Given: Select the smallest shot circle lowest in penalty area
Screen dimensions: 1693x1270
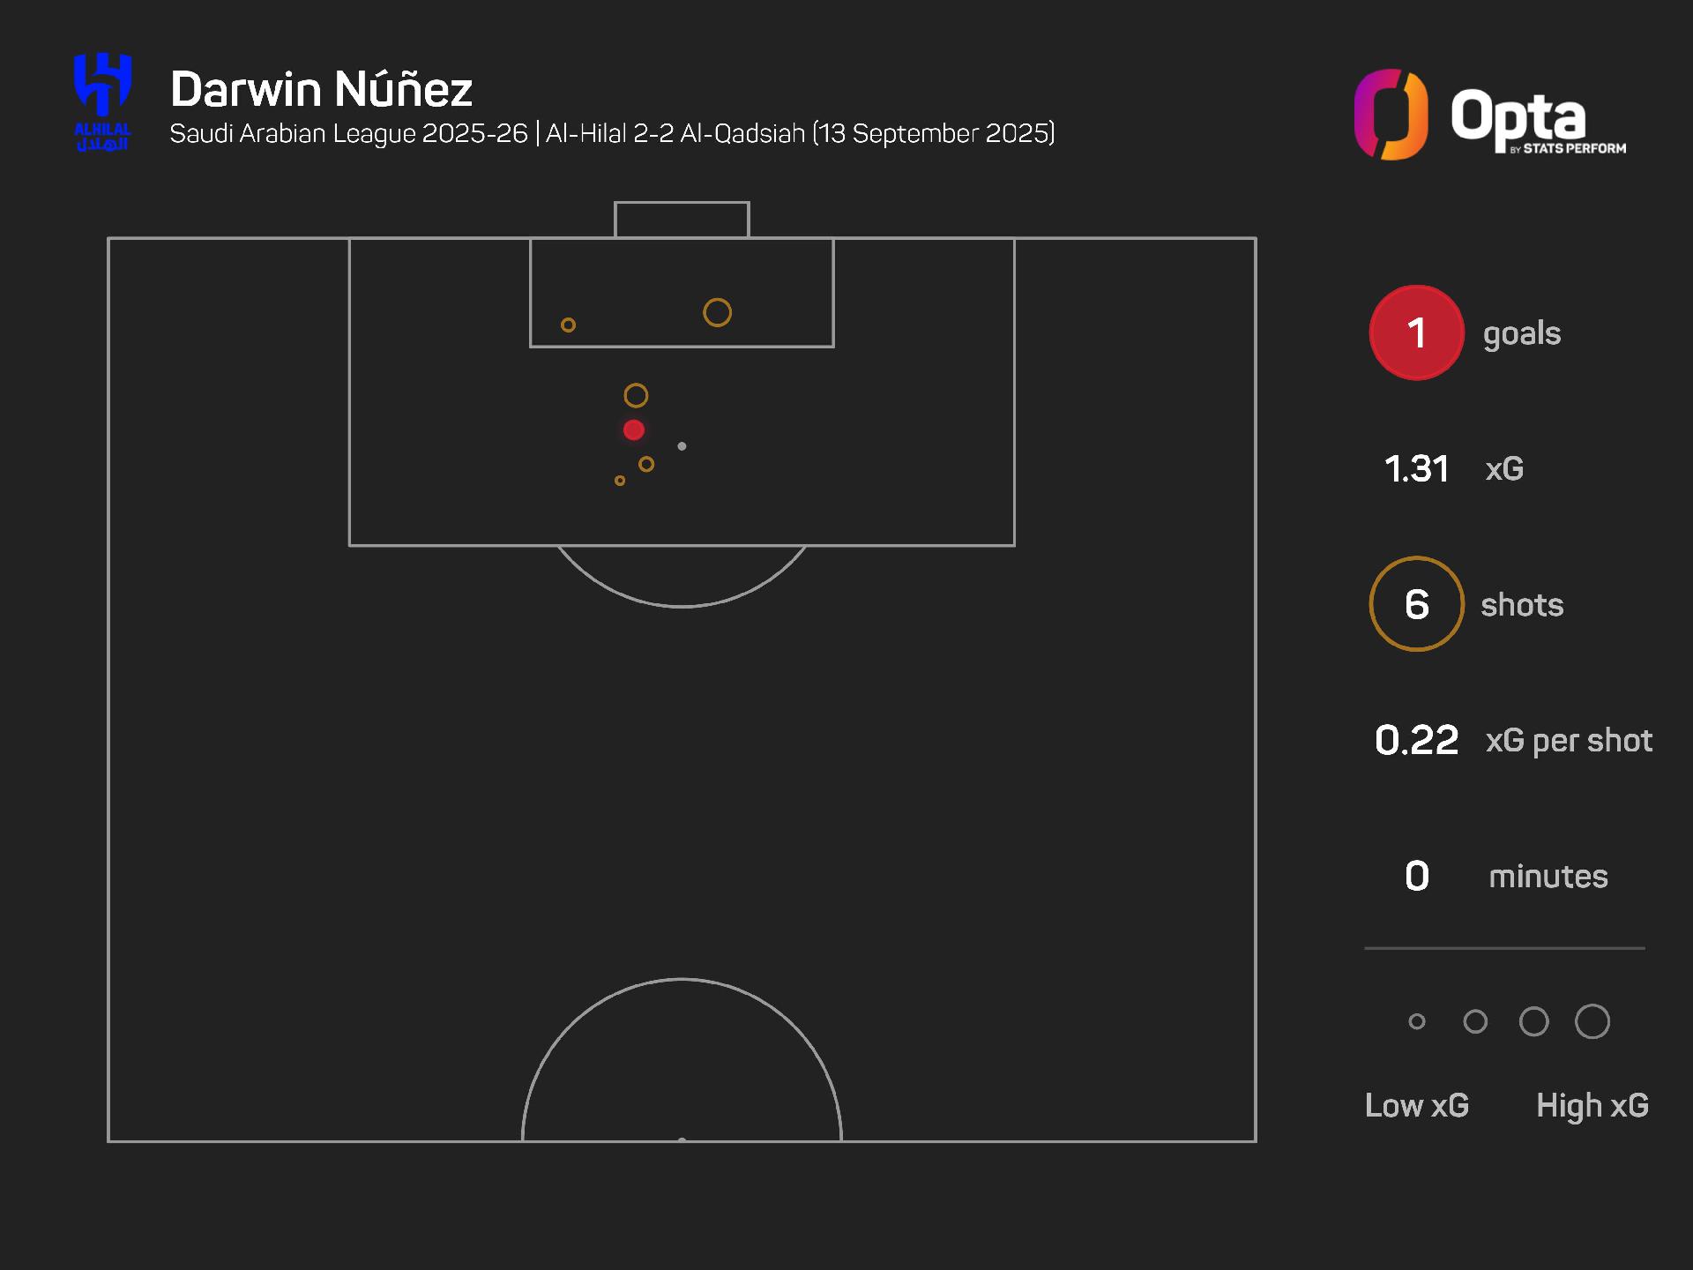Looking at the screenshot, I should point(620,481).
